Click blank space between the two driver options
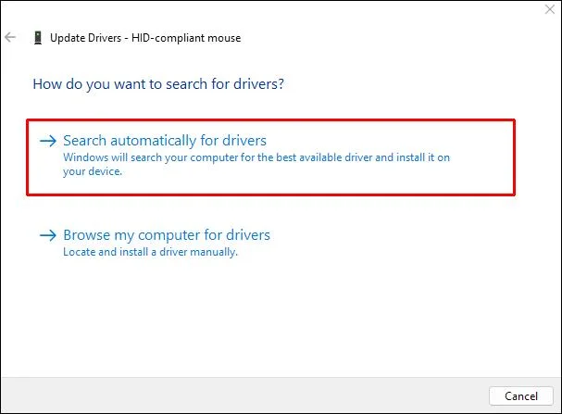Viewport: 562px width, 414px height. tap(278, 209)
